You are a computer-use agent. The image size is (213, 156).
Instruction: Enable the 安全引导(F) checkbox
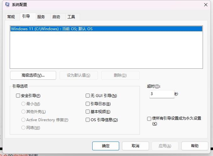[x=18, y=95]
